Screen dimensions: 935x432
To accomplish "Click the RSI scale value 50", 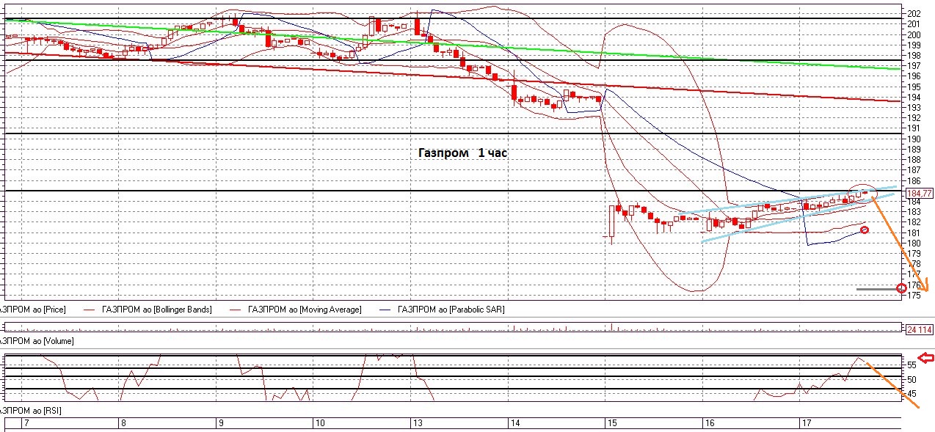I will click(x=911, y=379).
